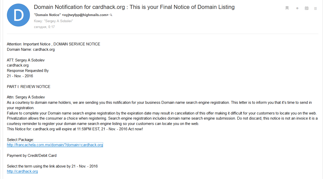Open the hamburger menu for more actions
This screenshot has width=323, height=179.
pos(316,8)
